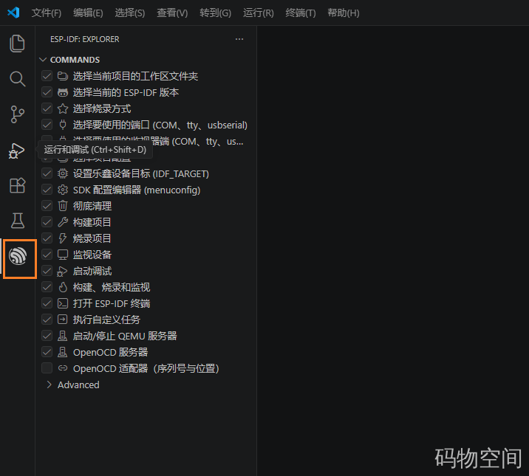529x476 pixels.
Task: Toggle checkbox for 启动调试
Action: (47, 271)
